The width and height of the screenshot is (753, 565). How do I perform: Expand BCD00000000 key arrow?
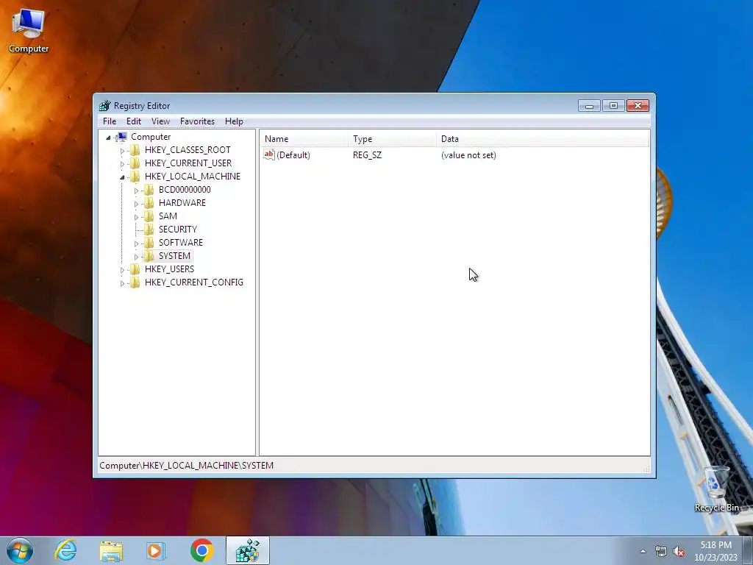click(x=136, y=191)
